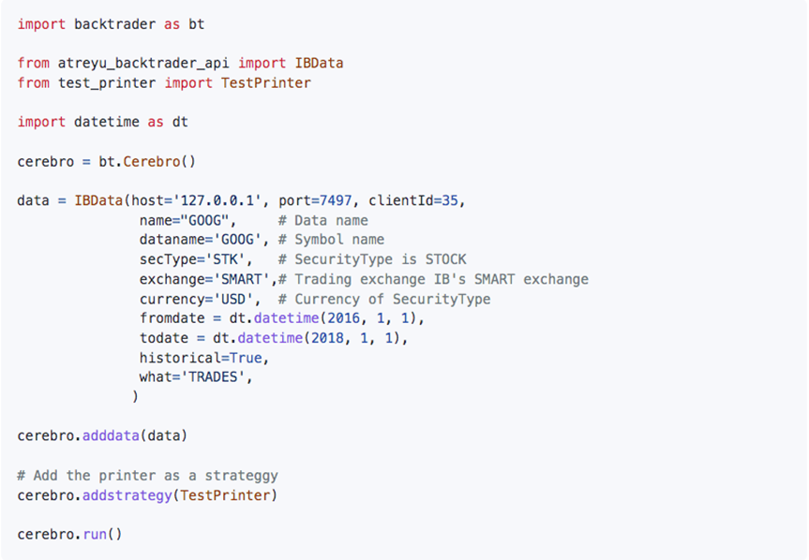Screen dimensions: 809x560
Task: Click the cerebro.run() line
Action: tap(69, 534)
